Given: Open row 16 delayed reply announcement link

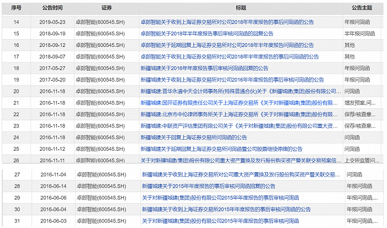Looking at the screenshot, I should pos(227,45).
